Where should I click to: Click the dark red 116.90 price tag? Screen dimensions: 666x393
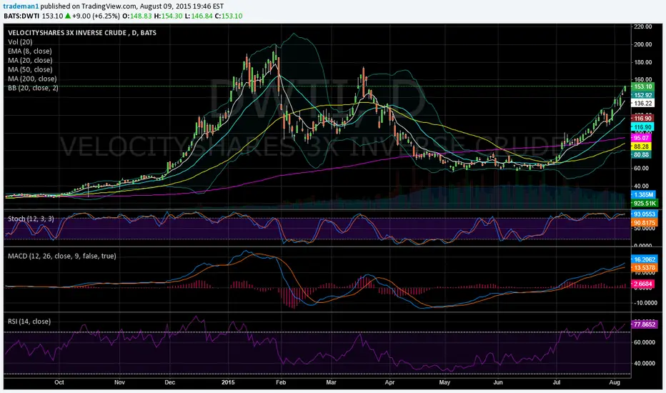tap(643, 119)
